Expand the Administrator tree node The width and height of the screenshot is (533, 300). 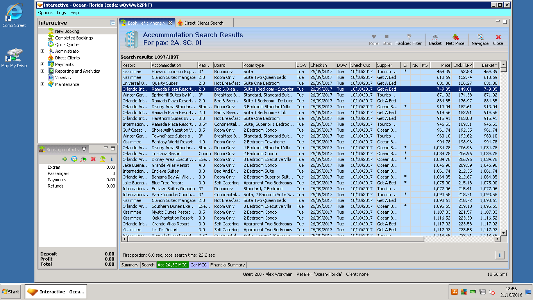(42, 51)
